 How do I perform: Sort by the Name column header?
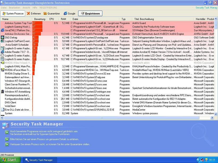[16, 19]
